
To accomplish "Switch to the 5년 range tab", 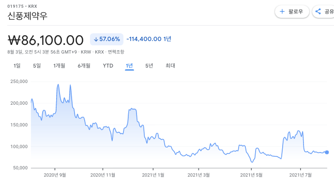I will [149, 66].
